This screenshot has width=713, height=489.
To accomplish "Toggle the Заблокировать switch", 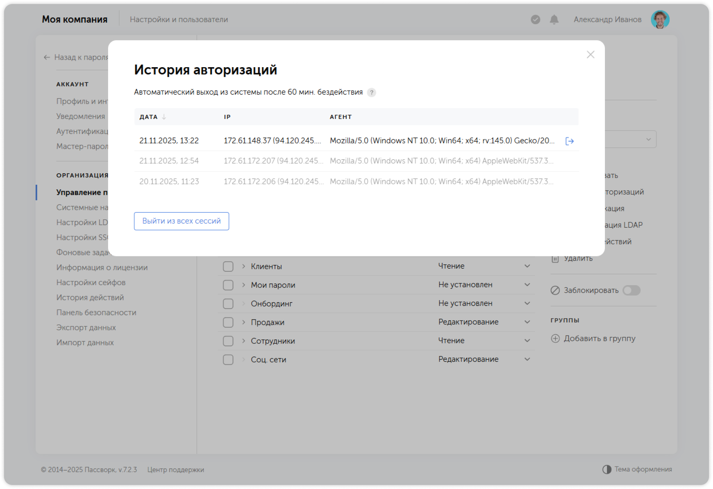I will tap(631, 290).
